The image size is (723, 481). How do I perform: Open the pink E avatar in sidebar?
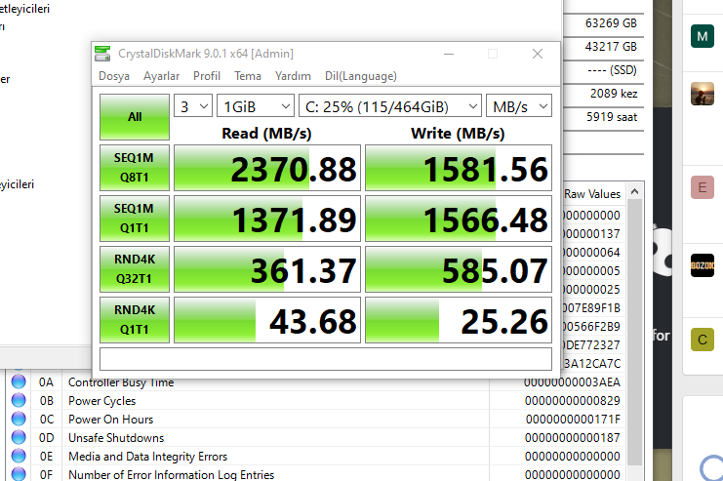pyautogui.click(x=703, y=187)
